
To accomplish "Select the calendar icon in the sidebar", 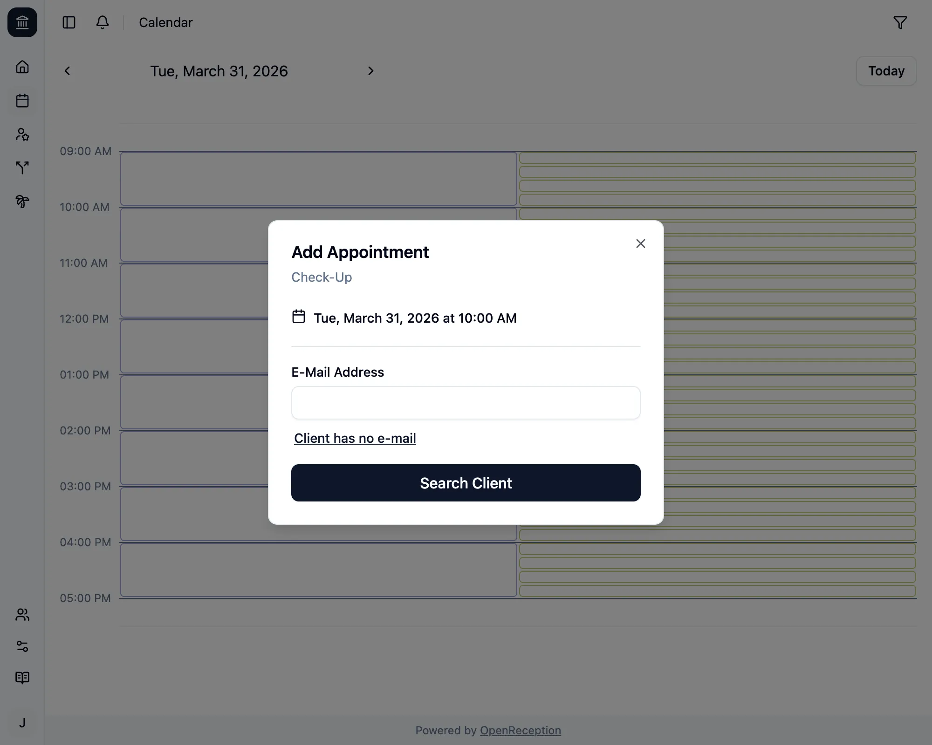I will pos(22,101).
